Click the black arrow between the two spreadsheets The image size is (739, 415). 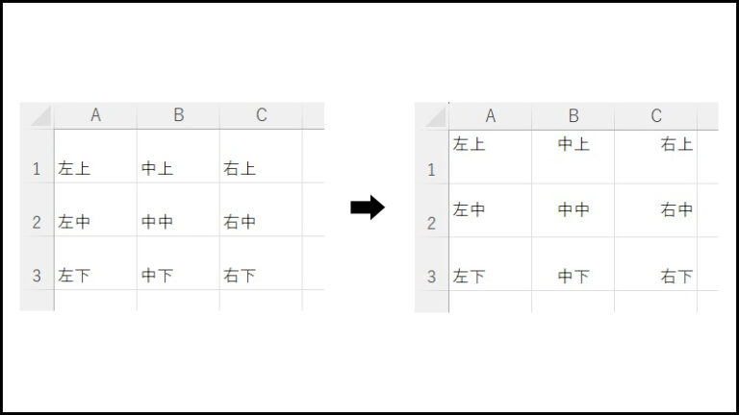[368, 207]
